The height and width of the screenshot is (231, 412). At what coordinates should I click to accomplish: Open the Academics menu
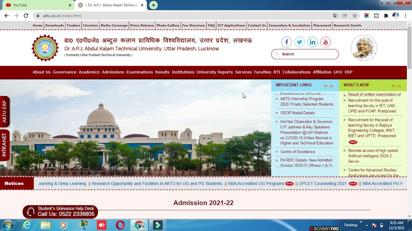coord(89,72)
